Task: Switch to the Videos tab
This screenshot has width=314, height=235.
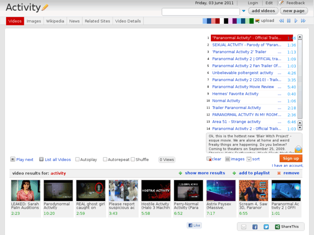Action: (x=15, y=21)
